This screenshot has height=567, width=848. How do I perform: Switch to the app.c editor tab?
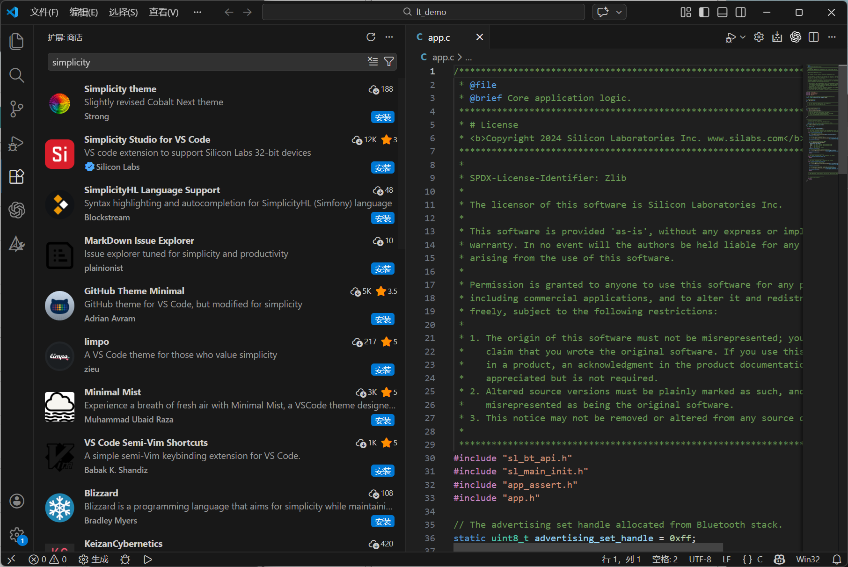click(439, 37)
